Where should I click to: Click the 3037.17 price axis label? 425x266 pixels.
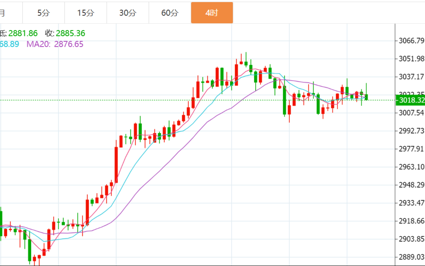coord(411,77)
